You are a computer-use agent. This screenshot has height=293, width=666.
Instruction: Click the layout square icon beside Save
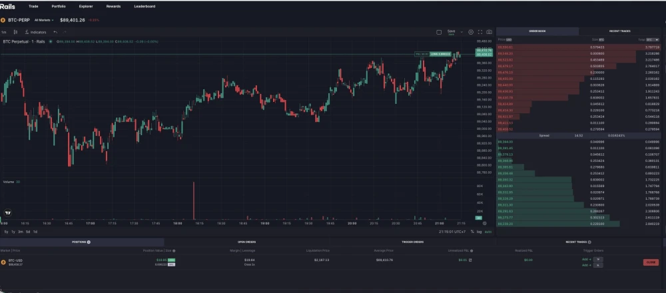pos(439,32)
